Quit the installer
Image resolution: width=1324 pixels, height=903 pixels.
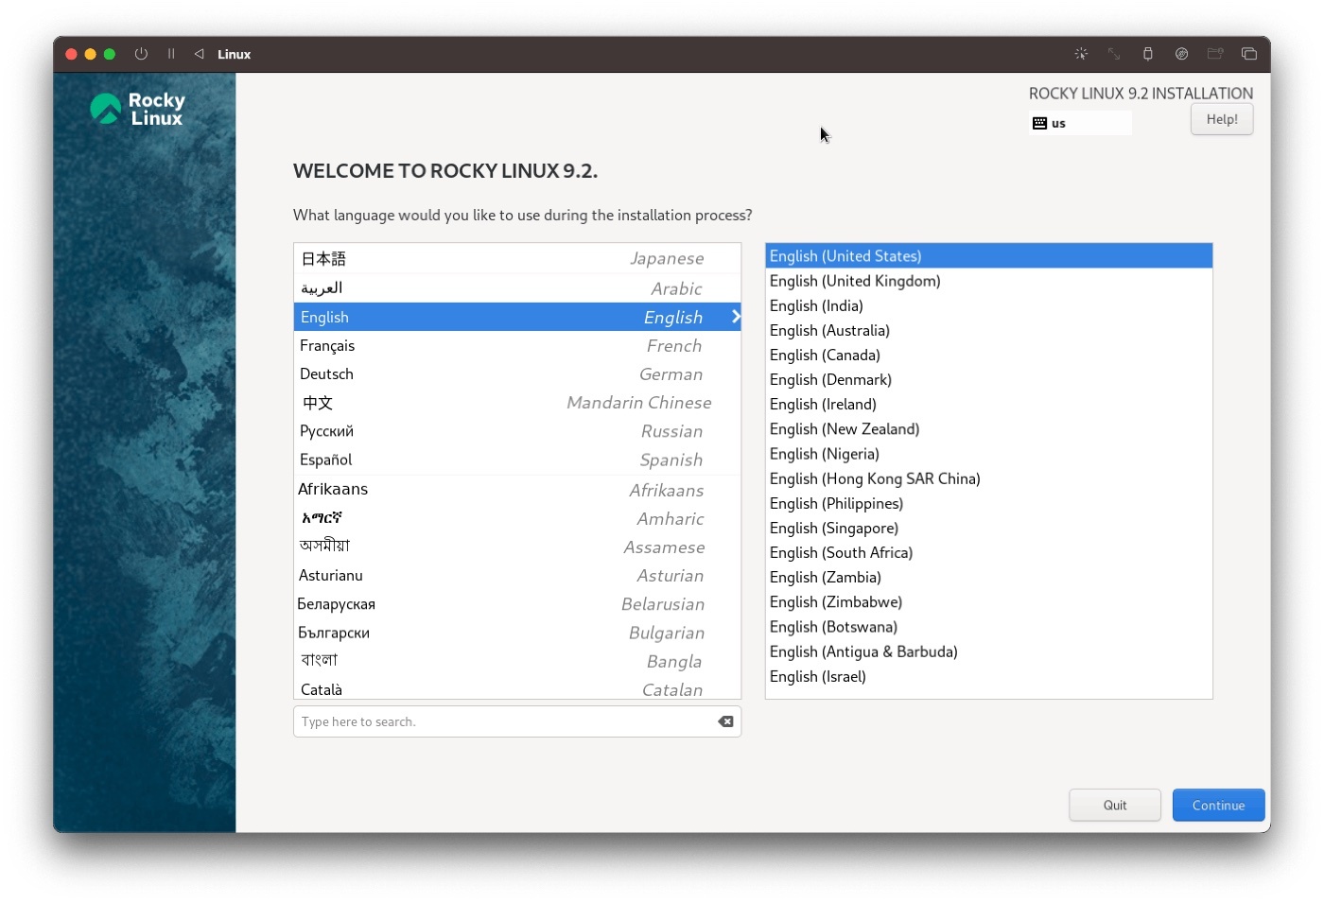point(1115,805)
